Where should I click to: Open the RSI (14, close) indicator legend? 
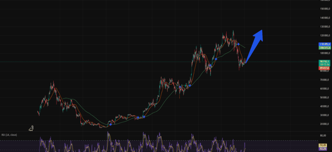click(8, 135)
